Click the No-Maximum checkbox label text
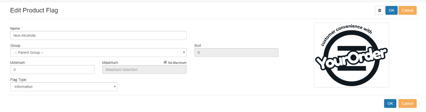Viewport: 426px width, 112px height. coord(177,63)
